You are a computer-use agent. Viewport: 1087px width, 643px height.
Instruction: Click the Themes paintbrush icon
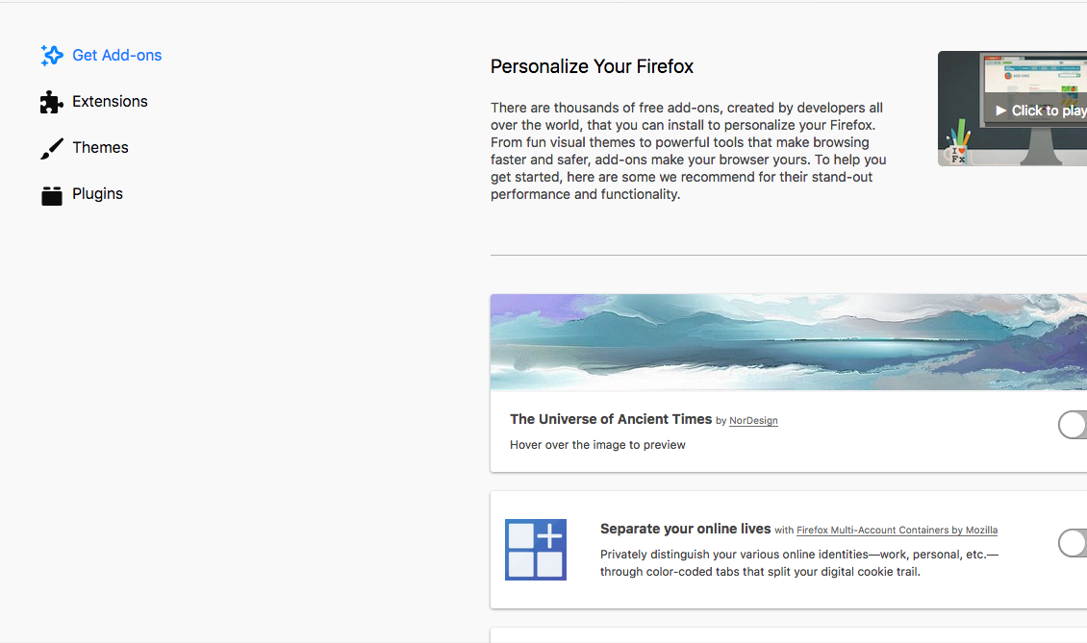tap(52, 148)
